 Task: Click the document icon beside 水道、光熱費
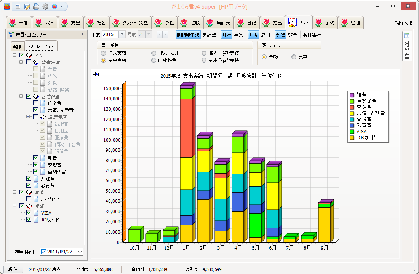(x=43, y=110)
